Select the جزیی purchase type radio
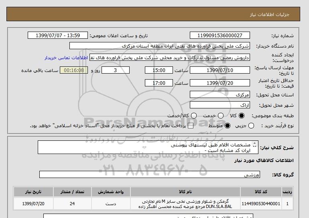Screen dimensions: 309x218 (x=251, y=126)
